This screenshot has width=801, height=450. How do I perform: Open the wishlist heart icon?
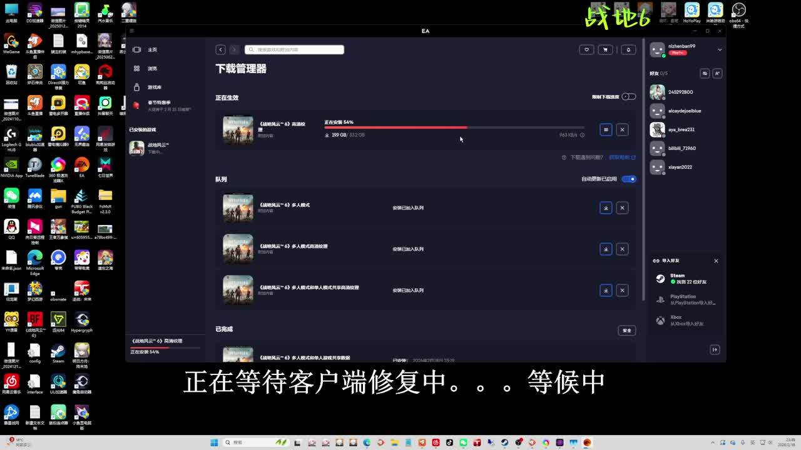(586, 50)
